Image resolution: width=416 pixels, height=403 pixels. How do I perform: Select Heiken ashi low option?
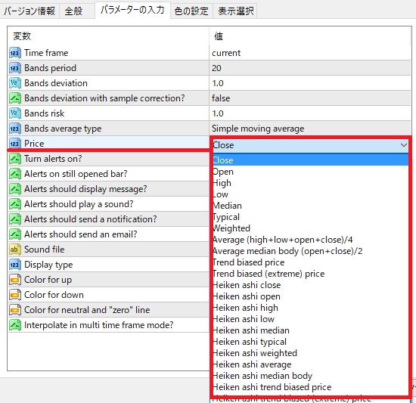tap(310, 319)
